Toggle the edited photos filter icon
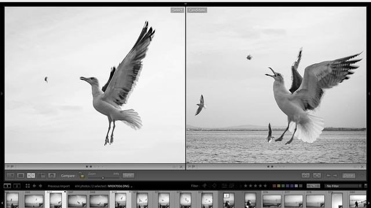Screen dimensions: 371x208 click(224, 186)
